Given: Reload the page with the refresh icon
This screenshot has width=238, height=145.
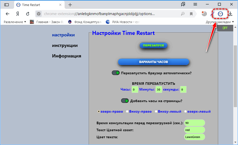Looking at the screenshot, I should tap(27, 14).
